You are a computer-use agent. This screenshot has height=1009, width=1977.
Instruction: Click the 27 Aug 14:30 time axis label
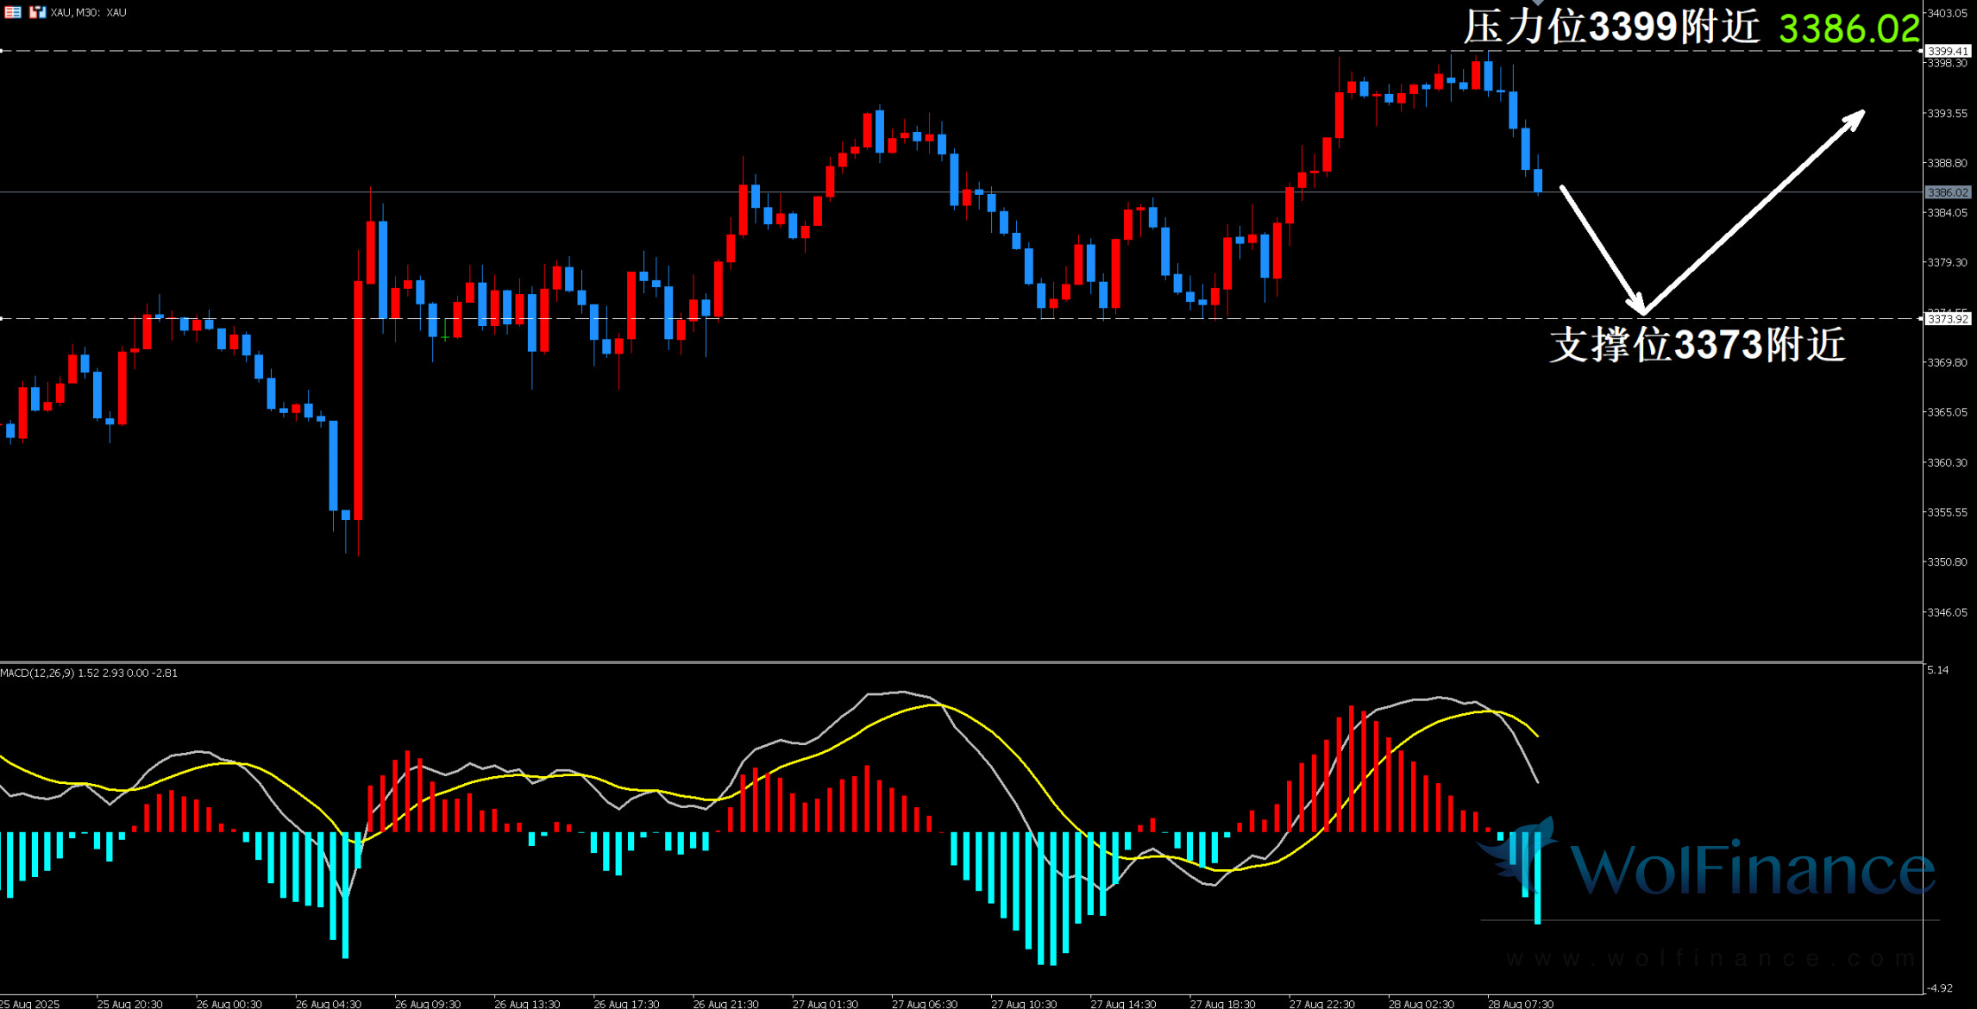[1123, 1004]
